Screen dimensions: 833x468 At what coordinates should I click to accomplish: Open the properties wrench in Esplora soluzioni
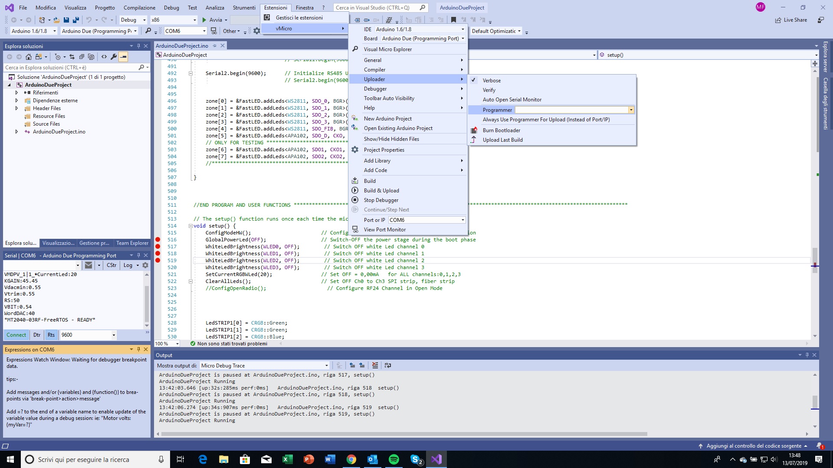(114, 57)
